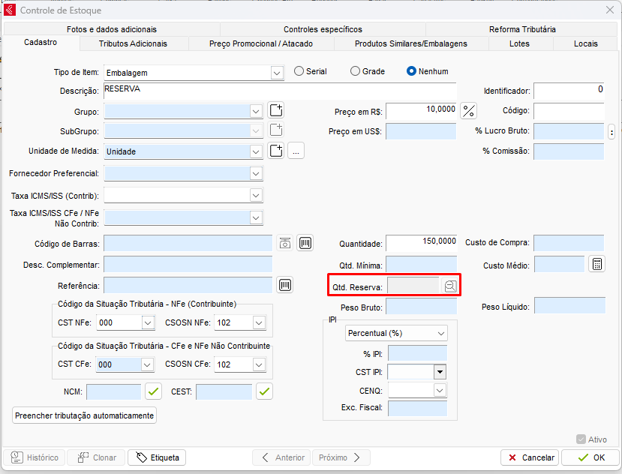Switch to the Tributos Adicionais tab
The image size is (622, 474).
pos(133,43)
